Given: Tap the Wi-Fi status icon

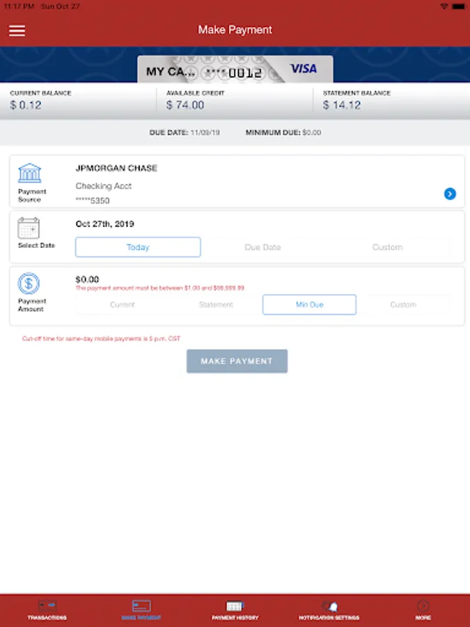Looking at the screenshot, I should coord(444,6).
